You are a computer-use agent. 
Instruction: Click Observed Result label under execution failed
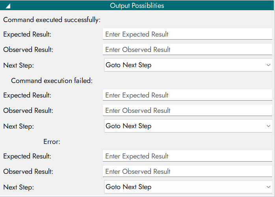coord(28,110)
